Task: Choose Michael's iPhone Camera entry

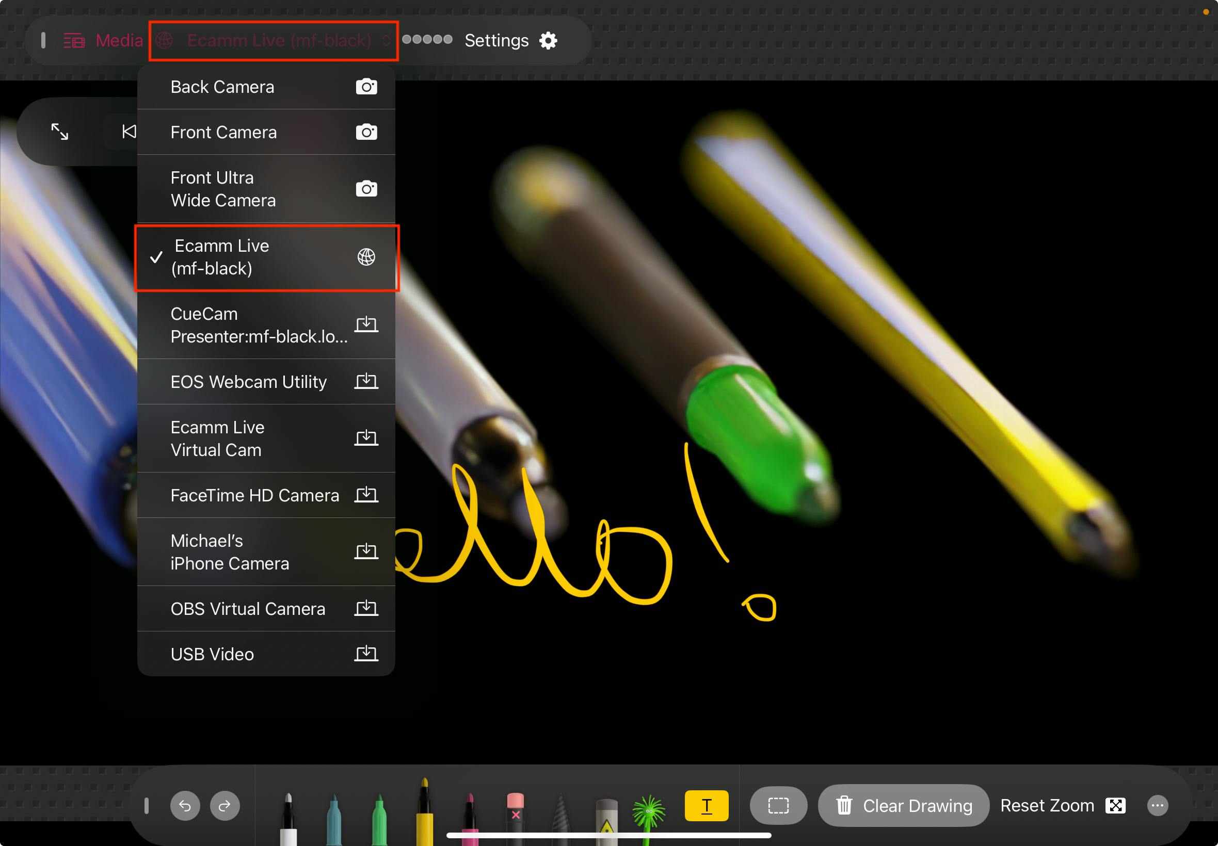Action: coord(266,552)
